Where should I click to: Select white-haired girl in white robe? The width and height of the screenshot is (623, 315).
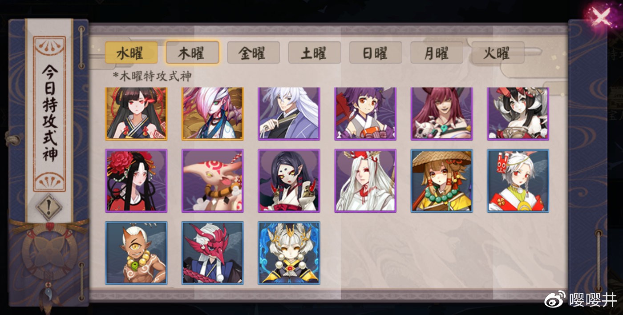tap(365, 181)
